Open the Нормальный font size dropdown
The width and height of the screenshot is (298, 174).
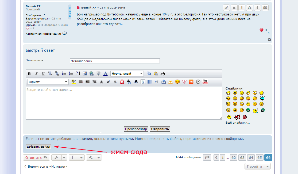click(x=127, y=74)
